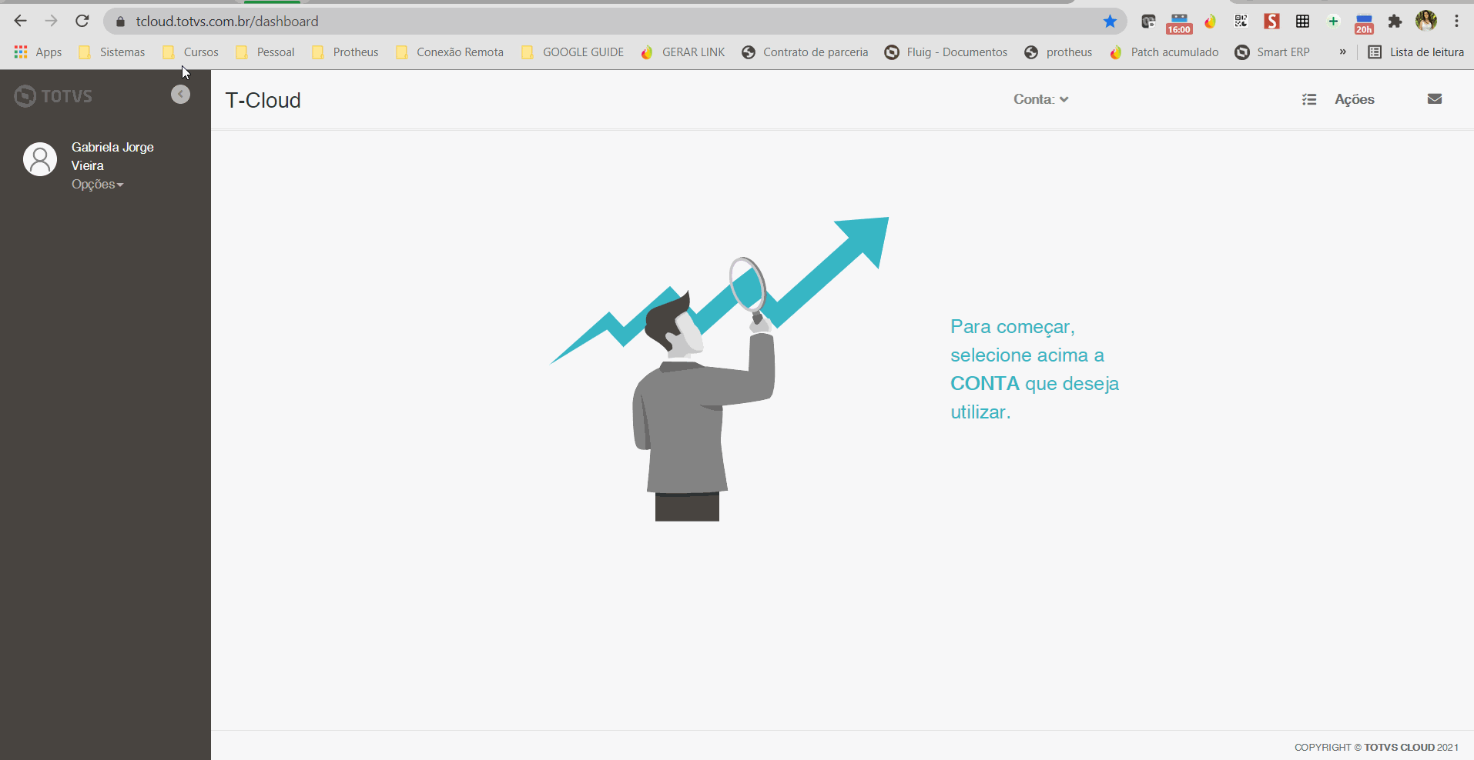Open the GOOGLE GUIDE bookmark folder
The width and height of the screenshot is (1474, 760).
click(x=573, y=52)
